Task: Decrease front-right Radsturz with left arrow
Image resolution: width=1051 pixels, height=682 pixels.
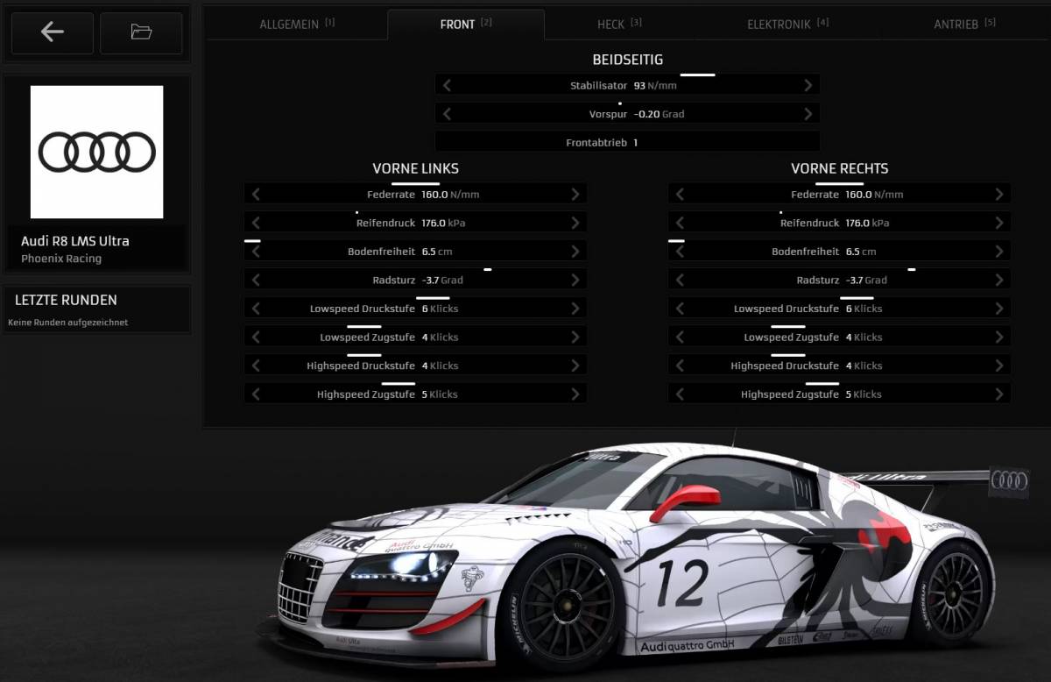Action: pos(680,281)
